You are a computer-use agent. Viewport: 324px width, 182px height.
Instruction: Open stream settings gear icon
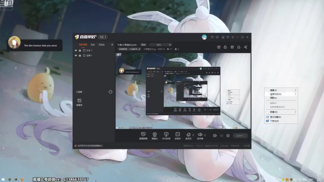click(x=228, y=135)
